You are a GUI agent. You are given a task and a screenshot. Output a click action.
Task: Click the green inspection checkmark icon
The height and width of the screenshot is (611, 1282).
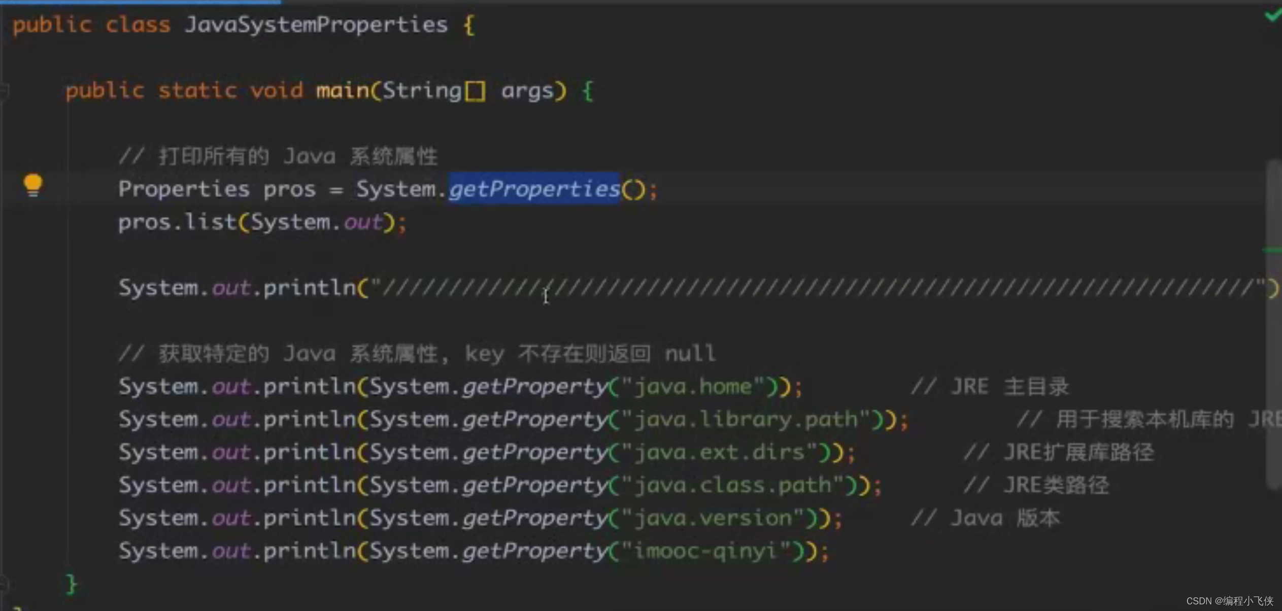(x=1273, y=15)
